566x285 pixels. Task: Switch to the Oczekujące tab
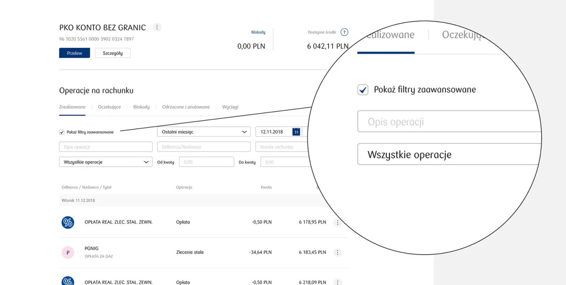pos(109,107)
